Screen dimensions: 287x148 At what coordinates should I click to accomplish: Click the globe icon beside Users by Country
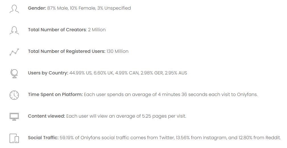point(14,74)
